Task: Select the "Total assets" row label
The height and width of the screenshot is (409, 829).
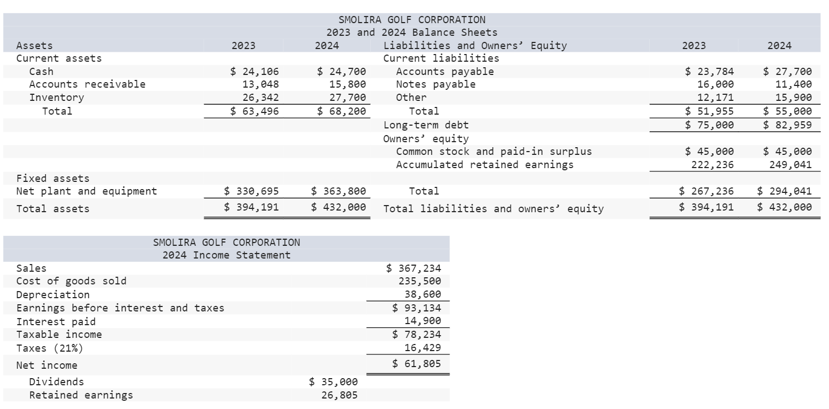Action: tap(53, 208)
